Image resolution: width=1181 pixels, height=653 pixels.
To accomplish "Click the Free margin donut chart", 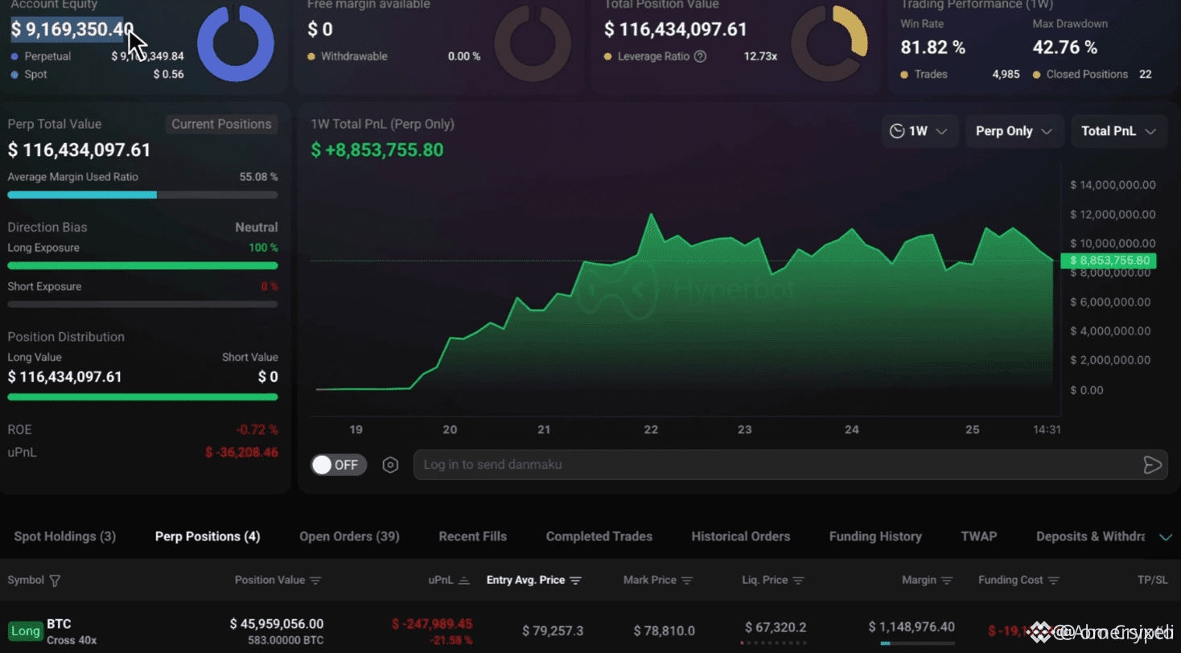I will tap(532, 43).
